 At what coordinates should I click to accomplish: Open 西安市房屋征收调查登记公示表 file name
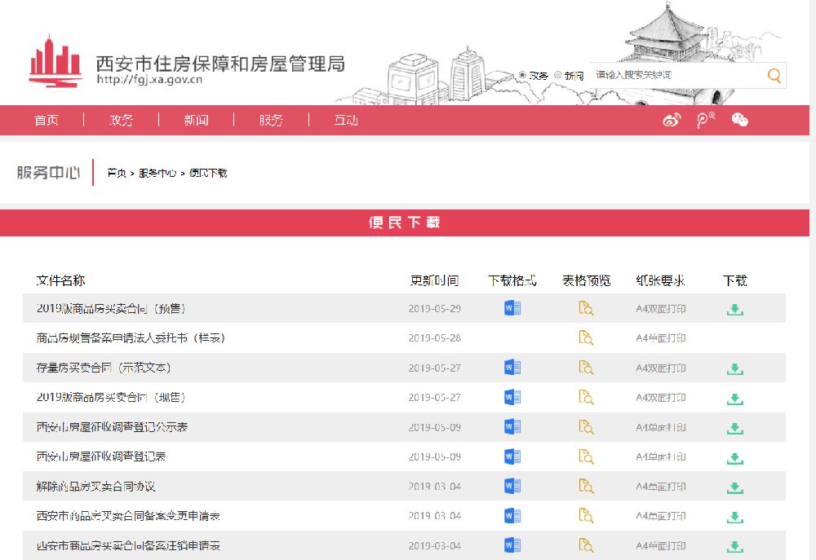112,427
